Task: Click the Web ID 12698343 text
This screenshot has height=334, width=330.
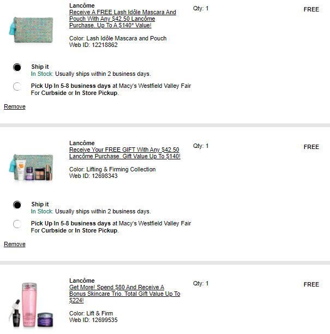Action: click(x=93, y=176)
